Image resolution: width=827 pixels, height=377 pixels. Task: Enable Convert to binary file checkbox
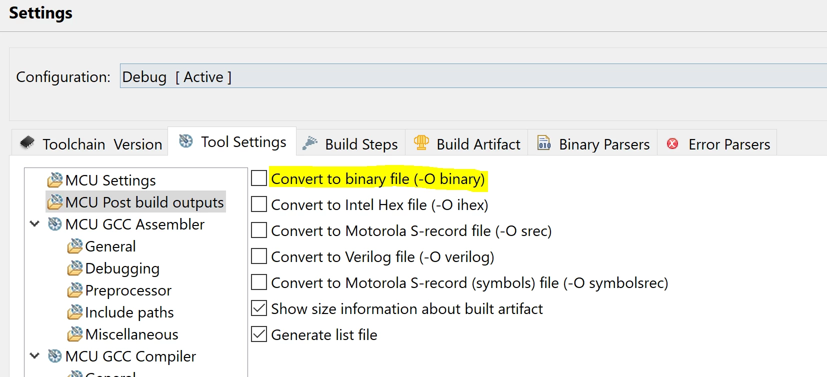click(x=259, y=178)
